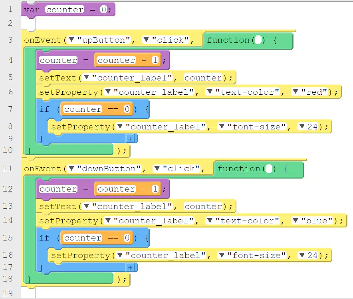Select the == operator on line 7

click(x=113, y=109)
